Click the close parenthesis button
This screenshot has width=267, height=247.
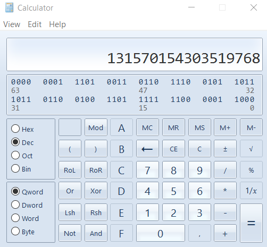96,149
